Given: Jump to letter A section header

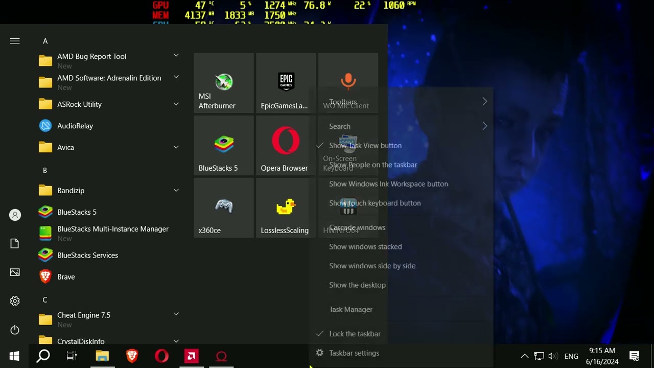Looking at the screenshot, I should (x=45, y=41).
